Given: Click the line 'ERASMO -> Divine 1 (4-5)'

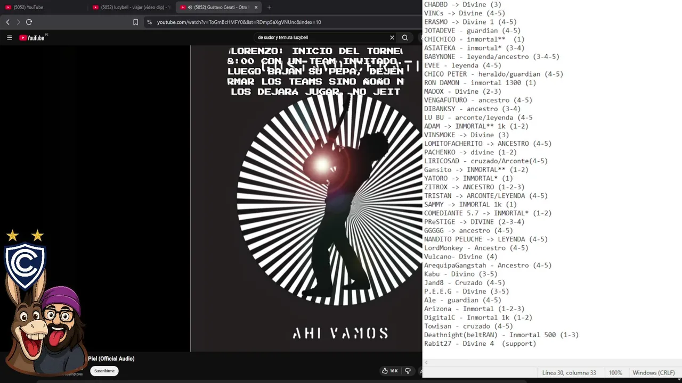Looking at the screenshot, I should coord(470,22).
